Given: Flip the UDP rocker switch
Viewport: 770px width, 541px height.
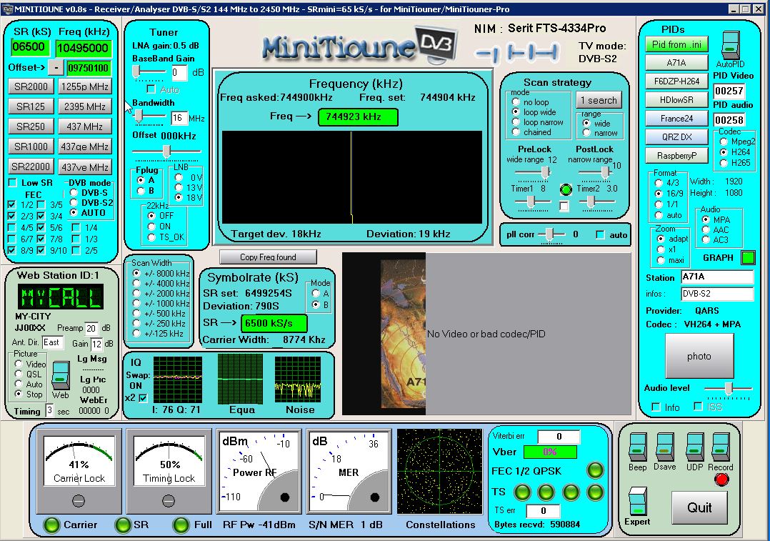Looking at the screenshot, I should (x=695, y=447).
